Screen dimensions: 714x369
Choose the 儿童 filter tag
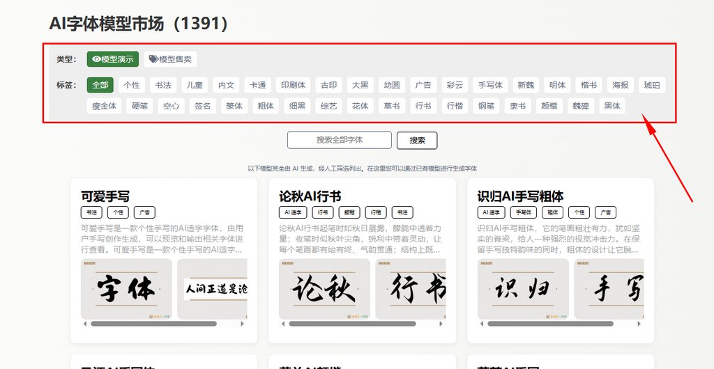[195, 85]
